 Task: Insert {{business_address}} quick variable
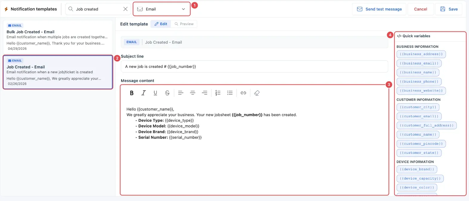421,54
